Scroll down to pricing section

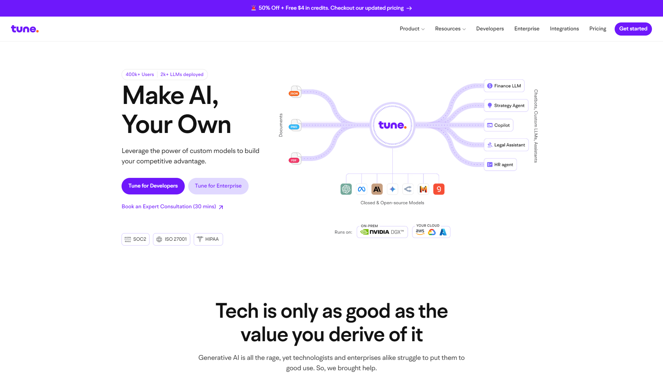597,29
